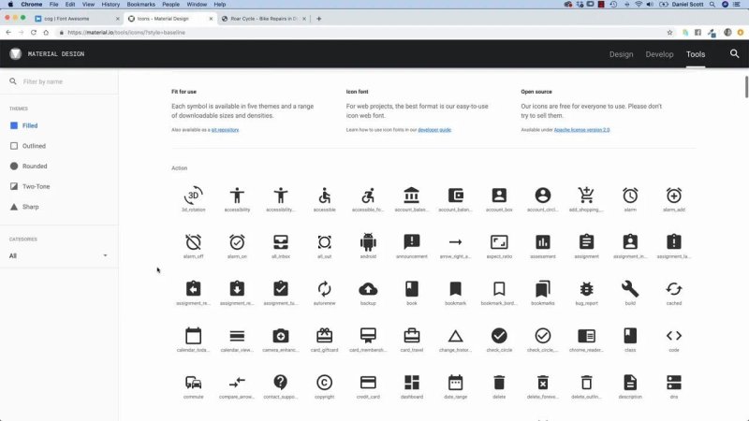Open the Tools nav tab
The image size is (749, 421).
696,54
